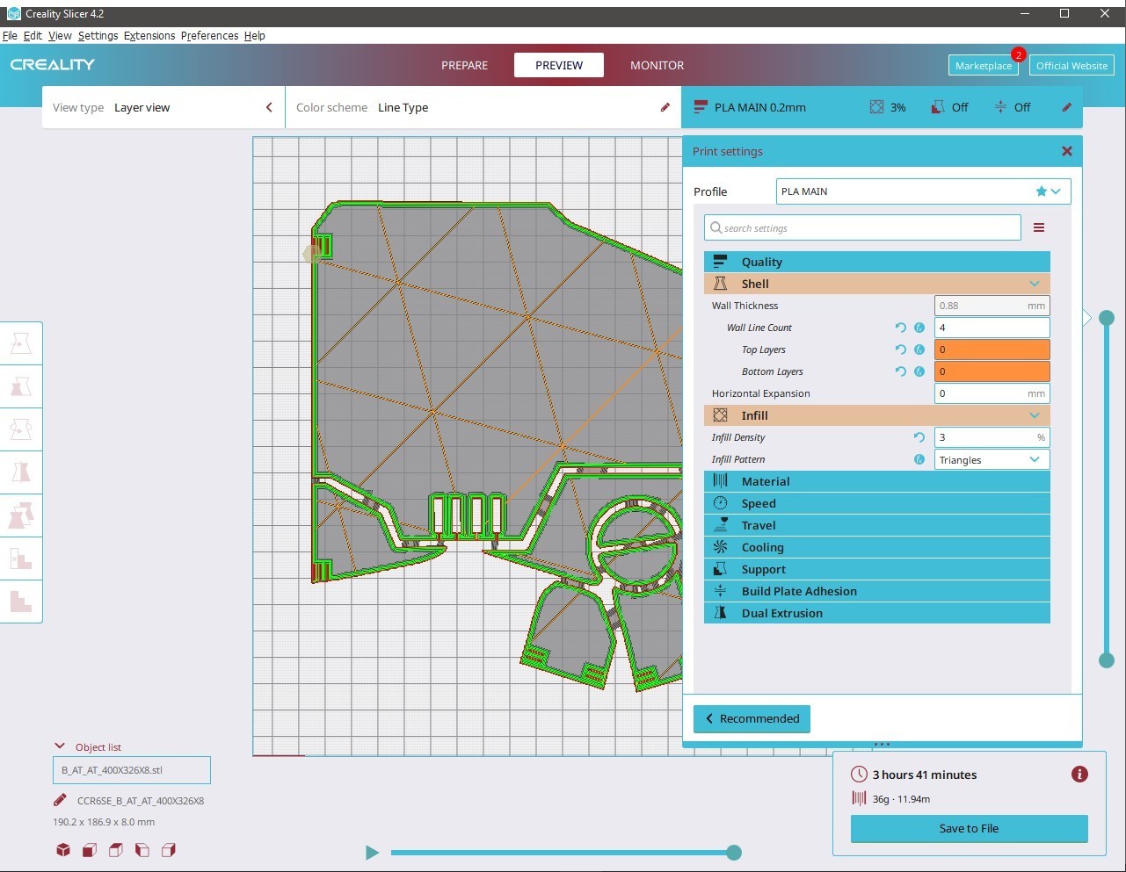Click the function icon for Infill Pattern

point(919,459)
